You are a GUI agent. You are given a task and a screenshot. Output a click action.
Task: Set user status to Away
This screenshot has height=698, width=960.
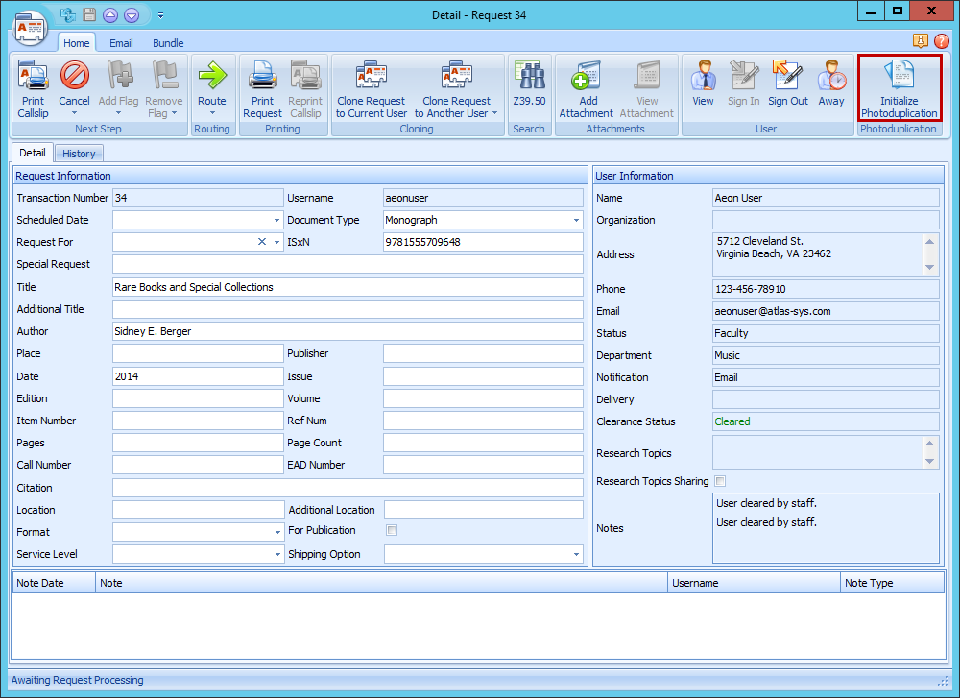tap(831, 77)
